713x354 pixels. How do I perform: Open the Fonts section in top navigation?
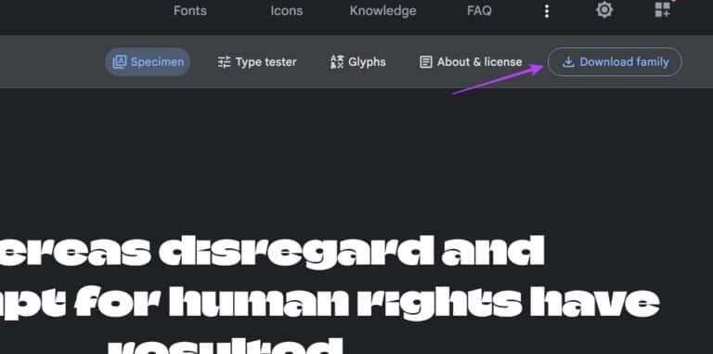[x=190, y=10]
